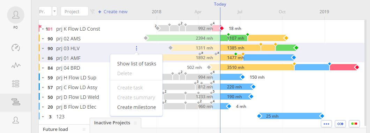
Task: Click red end milestone diamond of prj 04 BRD
Action: 357,67
